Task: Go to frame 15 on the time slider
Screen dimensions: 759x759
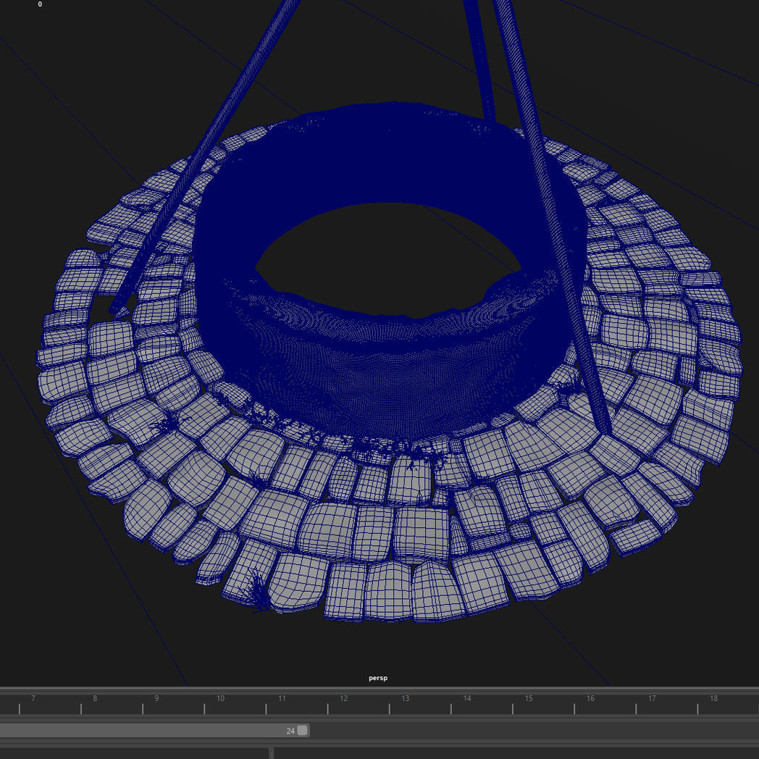Action: [529, 698]
